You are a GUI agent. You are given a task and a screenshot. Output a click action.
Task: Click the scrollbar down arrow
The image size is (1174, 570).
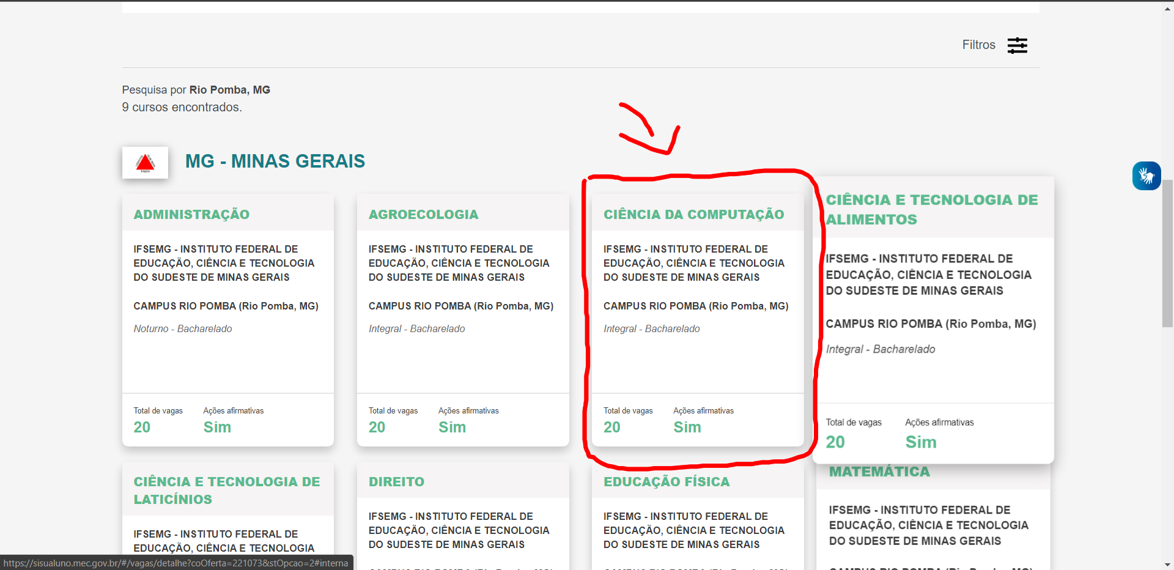click(x=1168, y=564)
